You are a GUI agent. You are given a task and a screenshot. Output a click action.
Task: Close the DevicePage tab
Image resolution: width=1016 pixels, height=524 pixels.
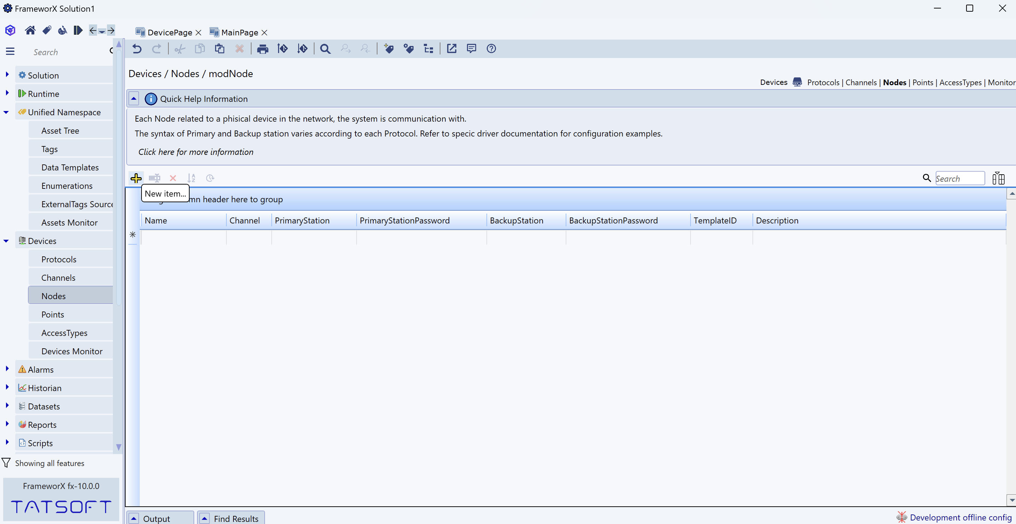198,32
